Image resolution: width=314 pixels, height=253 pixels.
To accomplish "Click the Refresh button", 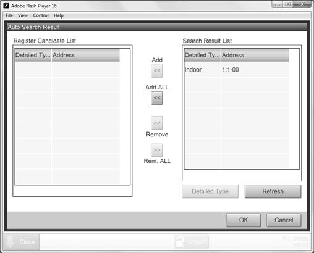I will coord(273,191).
